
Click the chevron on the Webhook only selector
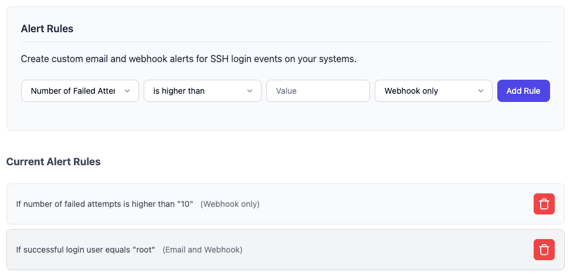481,91
